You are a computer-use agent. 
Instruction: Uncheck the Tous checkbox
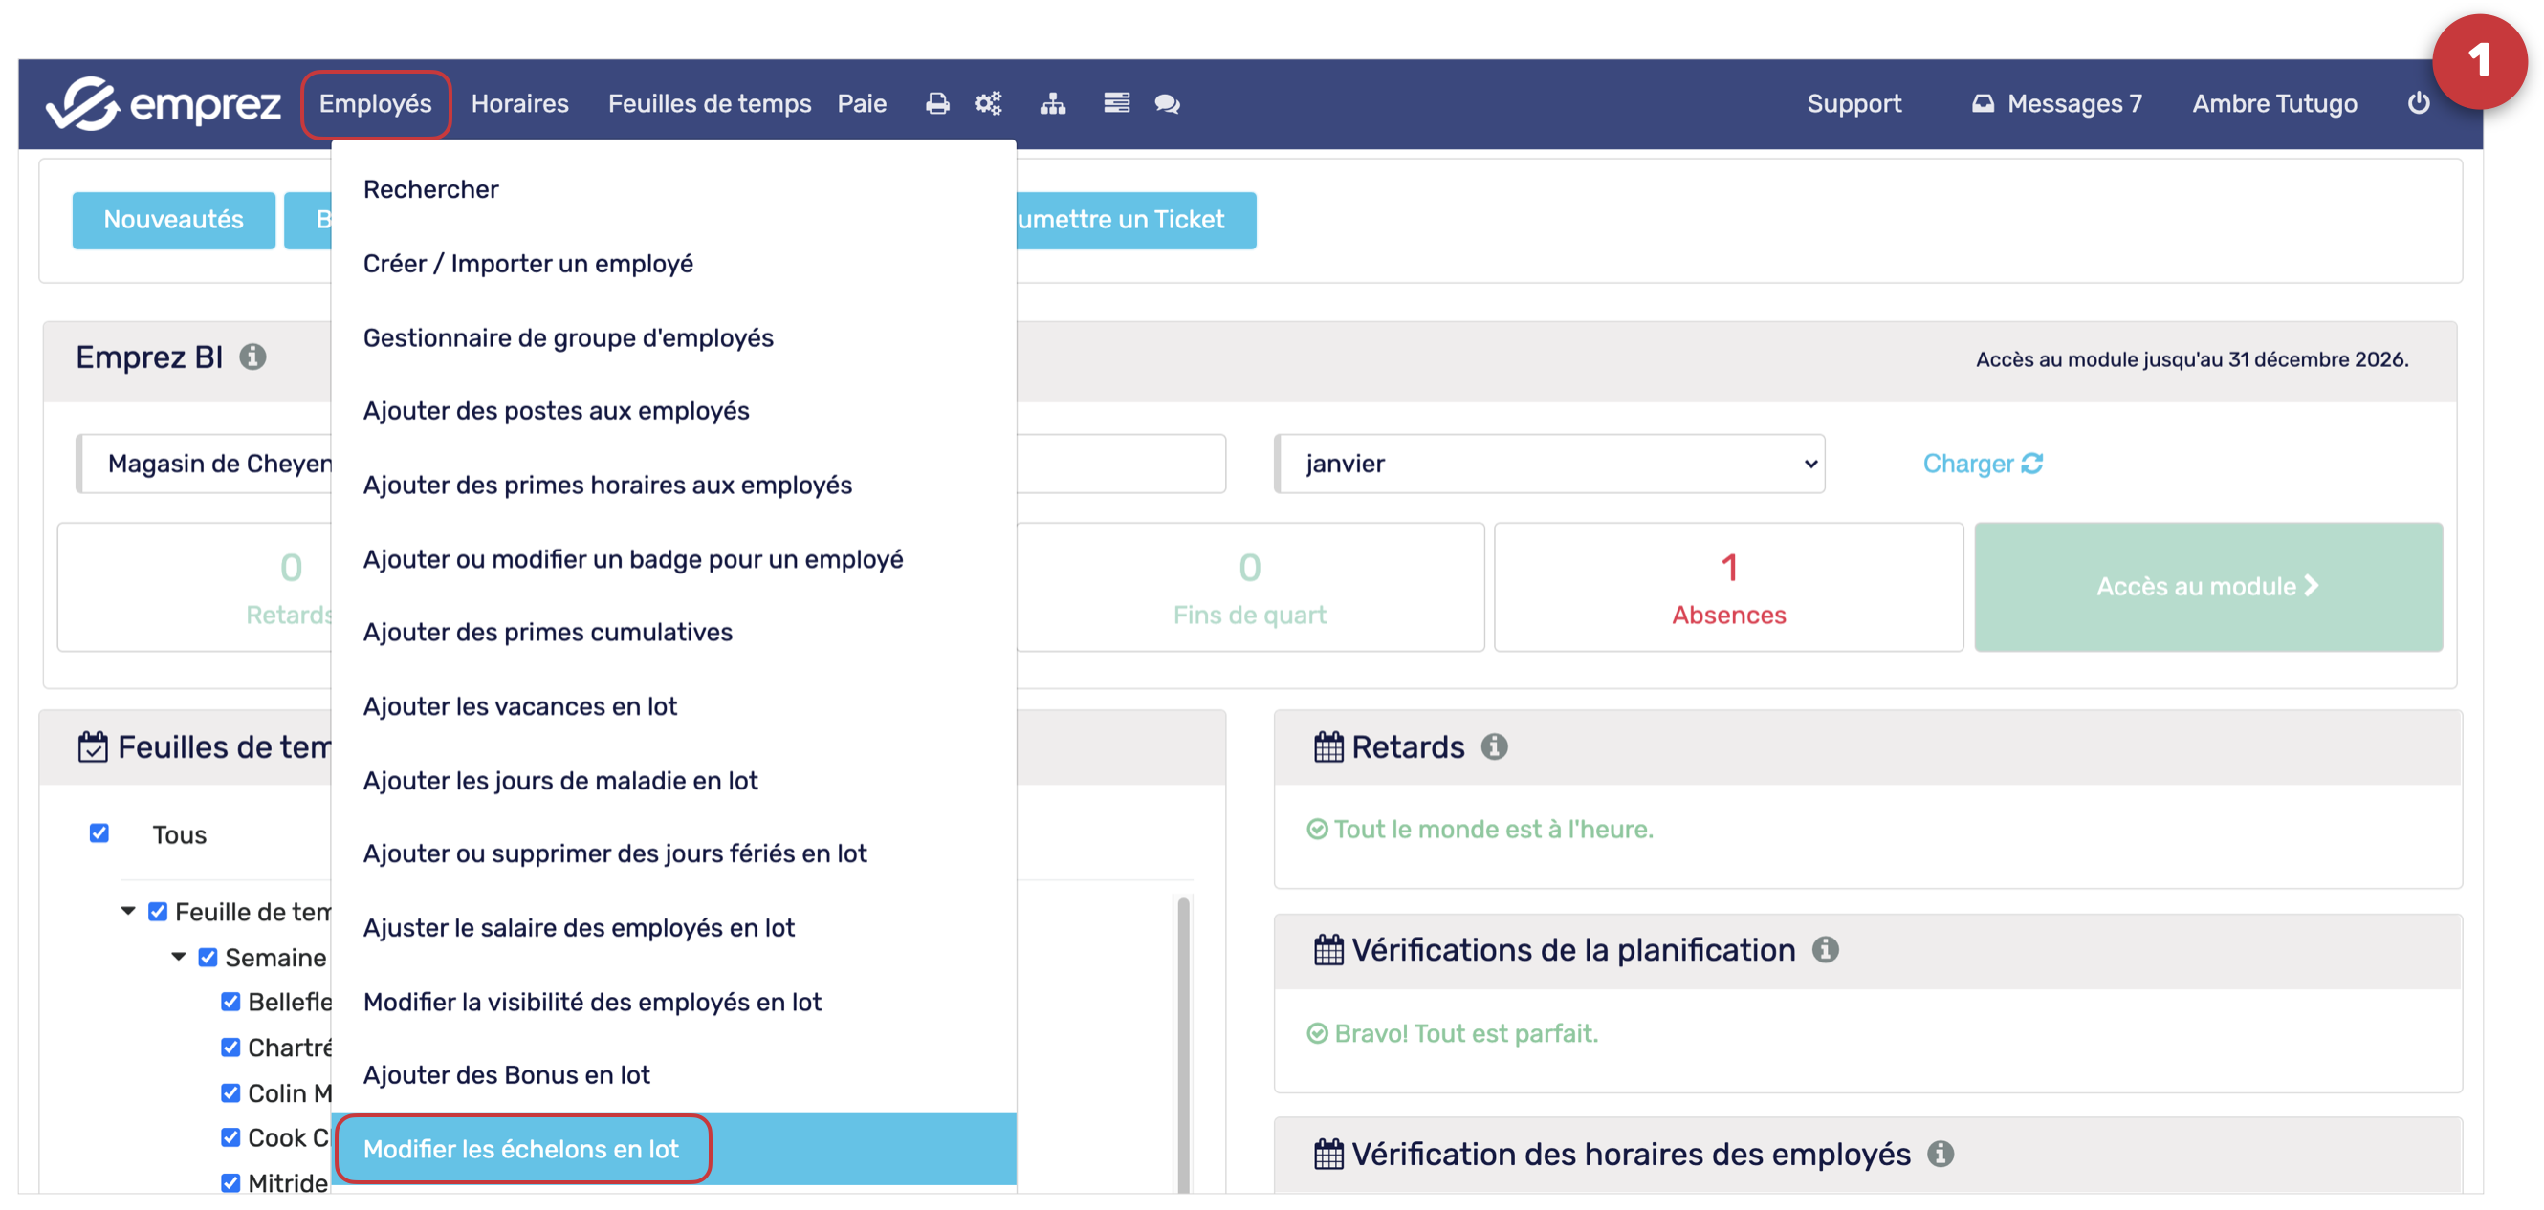point(99,833)
